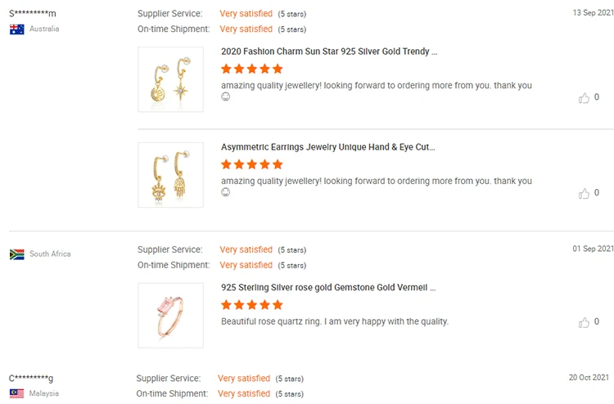Open the Hand & Eye earrings thumbnail
Screen dimensions: 614x404
[170, 174]
